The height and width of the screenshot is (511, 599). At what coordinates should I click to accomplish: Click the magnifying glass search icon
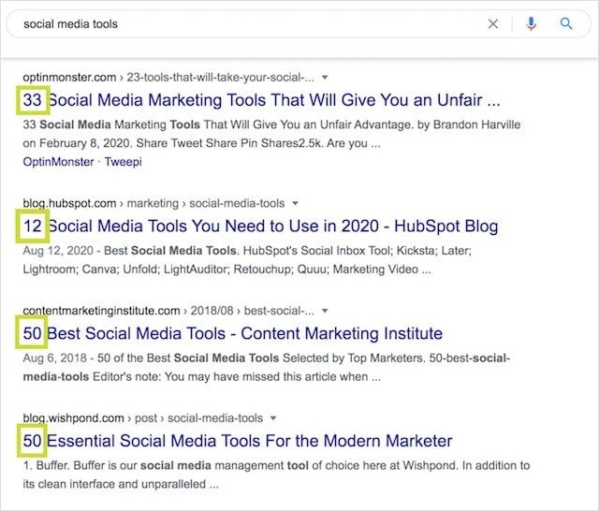[566, 24]
